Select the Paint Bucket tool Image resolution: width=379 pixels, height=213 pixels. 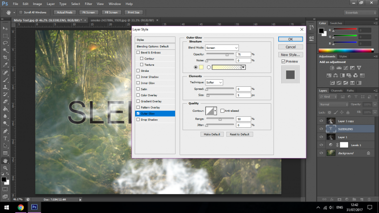(x=5, y=109)
